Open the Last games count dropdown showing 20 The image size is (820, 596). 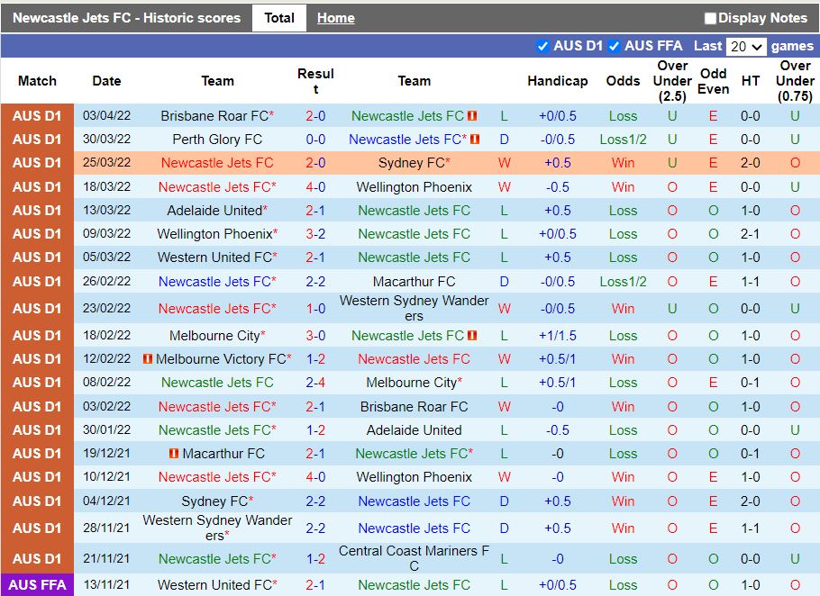click(746, 46)
